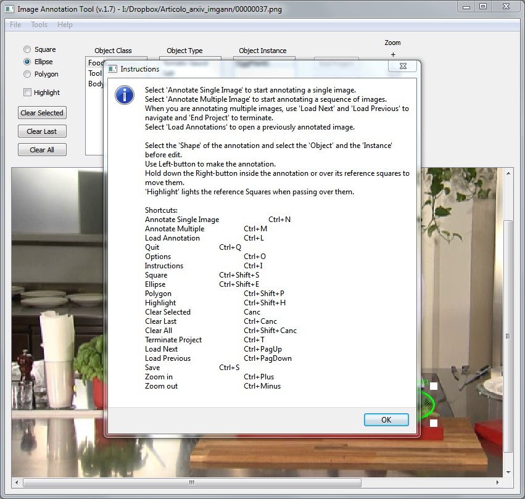Maximize the Image Annotation Tool window

pyautogui.click(x=483, y=6)
